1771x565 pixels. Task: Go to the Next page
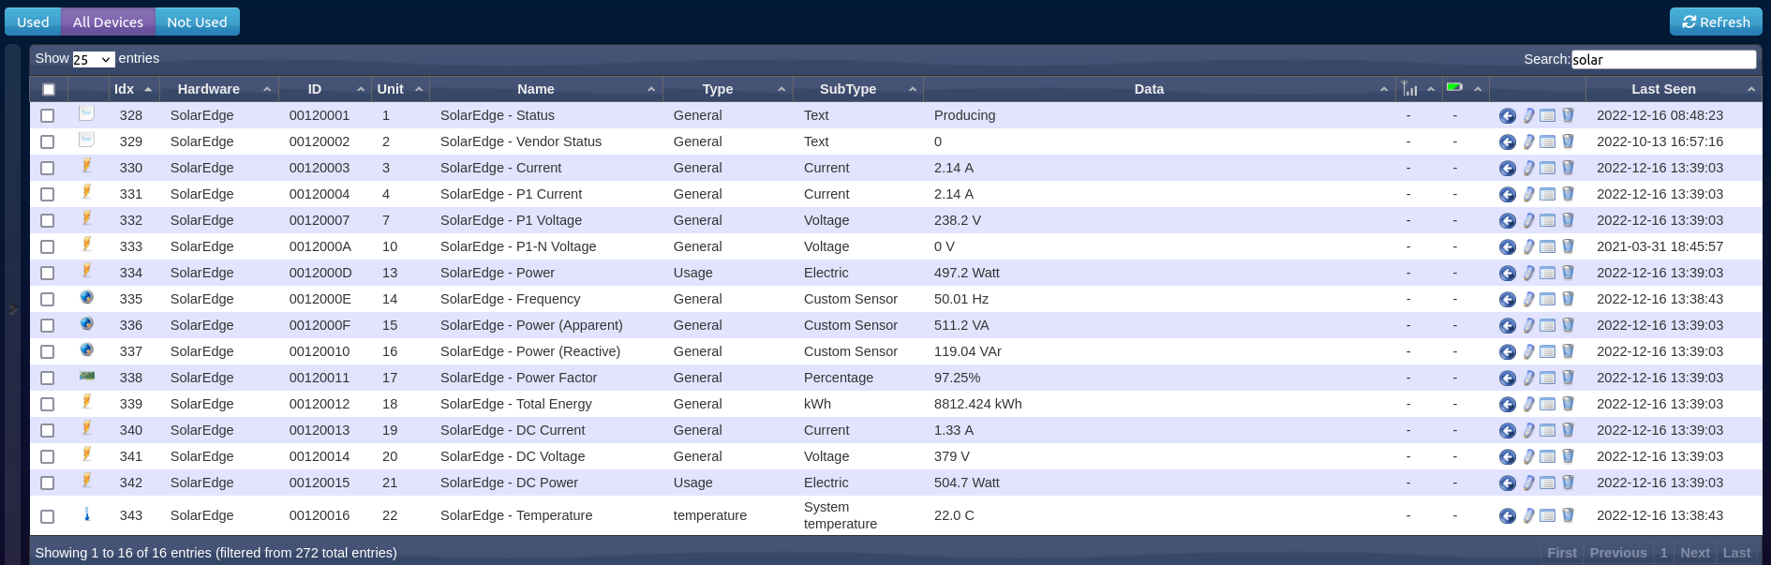(1695, 553)
